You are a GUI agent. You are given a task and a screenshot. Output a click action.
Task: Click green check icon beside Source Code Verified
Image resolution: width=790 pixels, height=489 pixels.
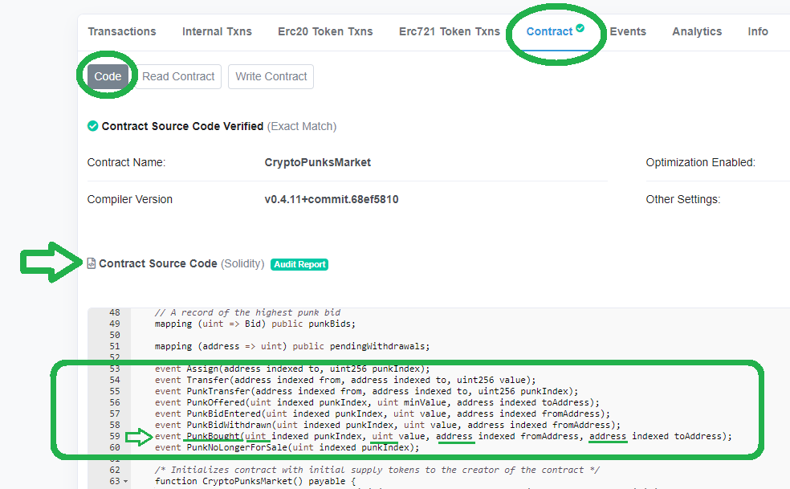click(92, 126)
